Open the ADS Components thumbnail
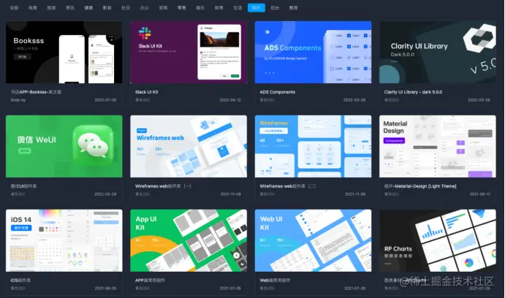This screenshot has height=298, width=505. coord(313,52)
